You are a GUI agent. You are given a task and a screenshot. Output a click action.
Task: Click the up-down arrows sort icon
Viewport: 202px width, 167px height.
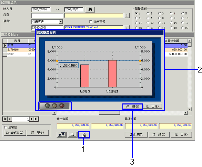62,134
